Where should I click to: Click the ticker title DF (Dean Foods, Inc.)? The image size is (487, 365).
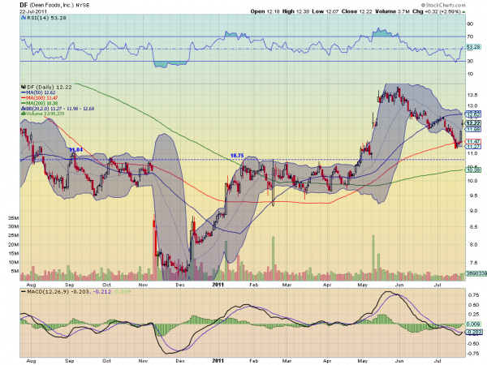click(45, 5)
